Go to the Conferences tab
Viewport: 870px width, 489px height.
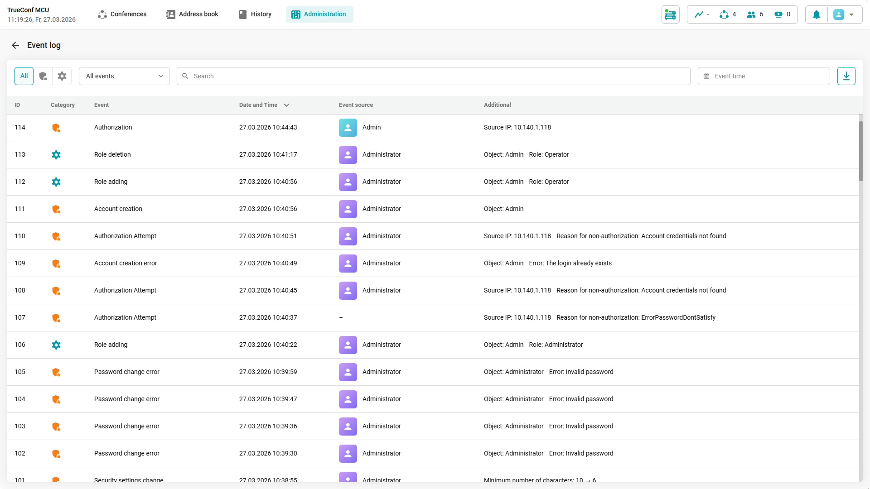tap(122, 14)
